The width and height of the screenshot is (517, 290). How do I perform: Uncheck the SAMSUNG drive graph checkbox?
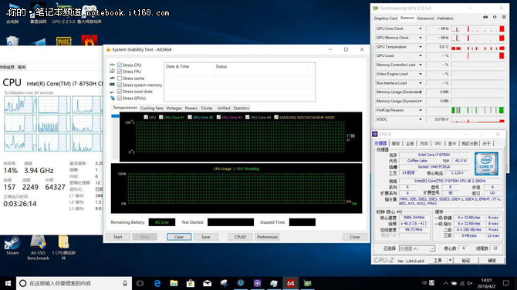click(x=276, y=117)
